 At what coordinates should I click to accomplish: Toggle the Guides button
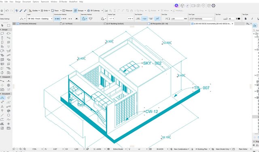point(34,11)
